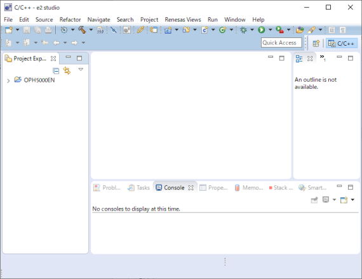Open the Window menu
Screen dimensions: 362x279
[235, 20]
